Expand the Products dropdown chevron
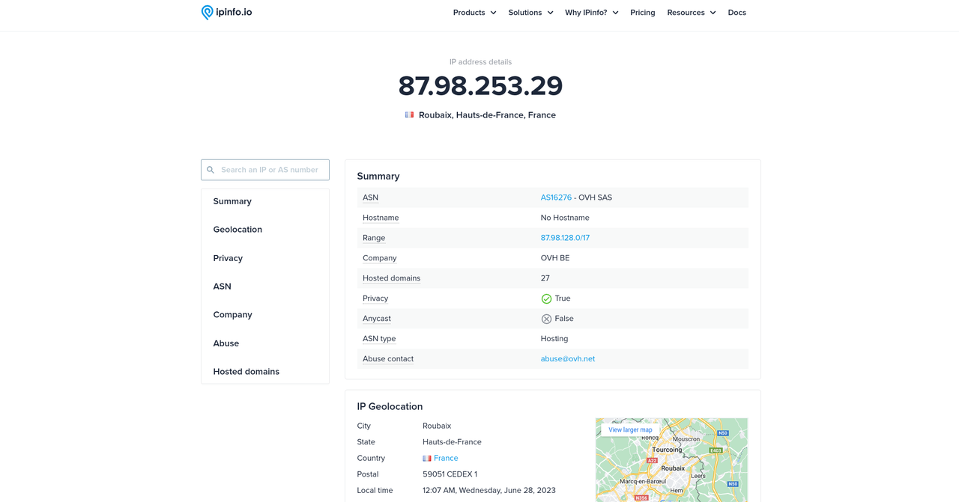 coord(493,13)
